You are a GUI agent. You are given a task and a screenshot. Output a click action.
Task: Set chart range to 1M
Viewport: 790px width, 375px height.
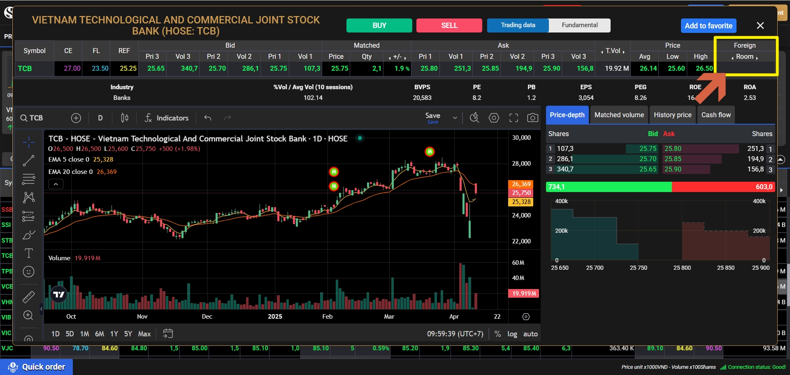point(84,334)
